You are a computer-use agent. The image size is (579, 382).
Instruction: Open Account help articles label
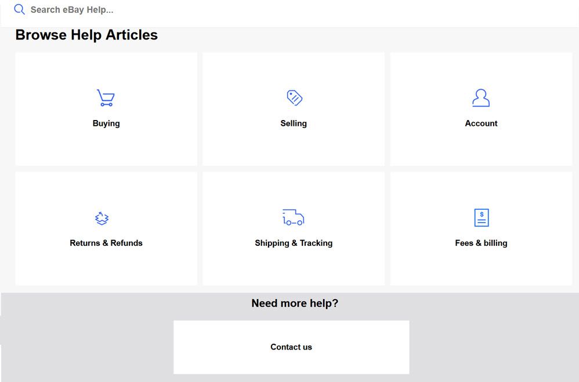pyautogui.click(x=481, y=123)
